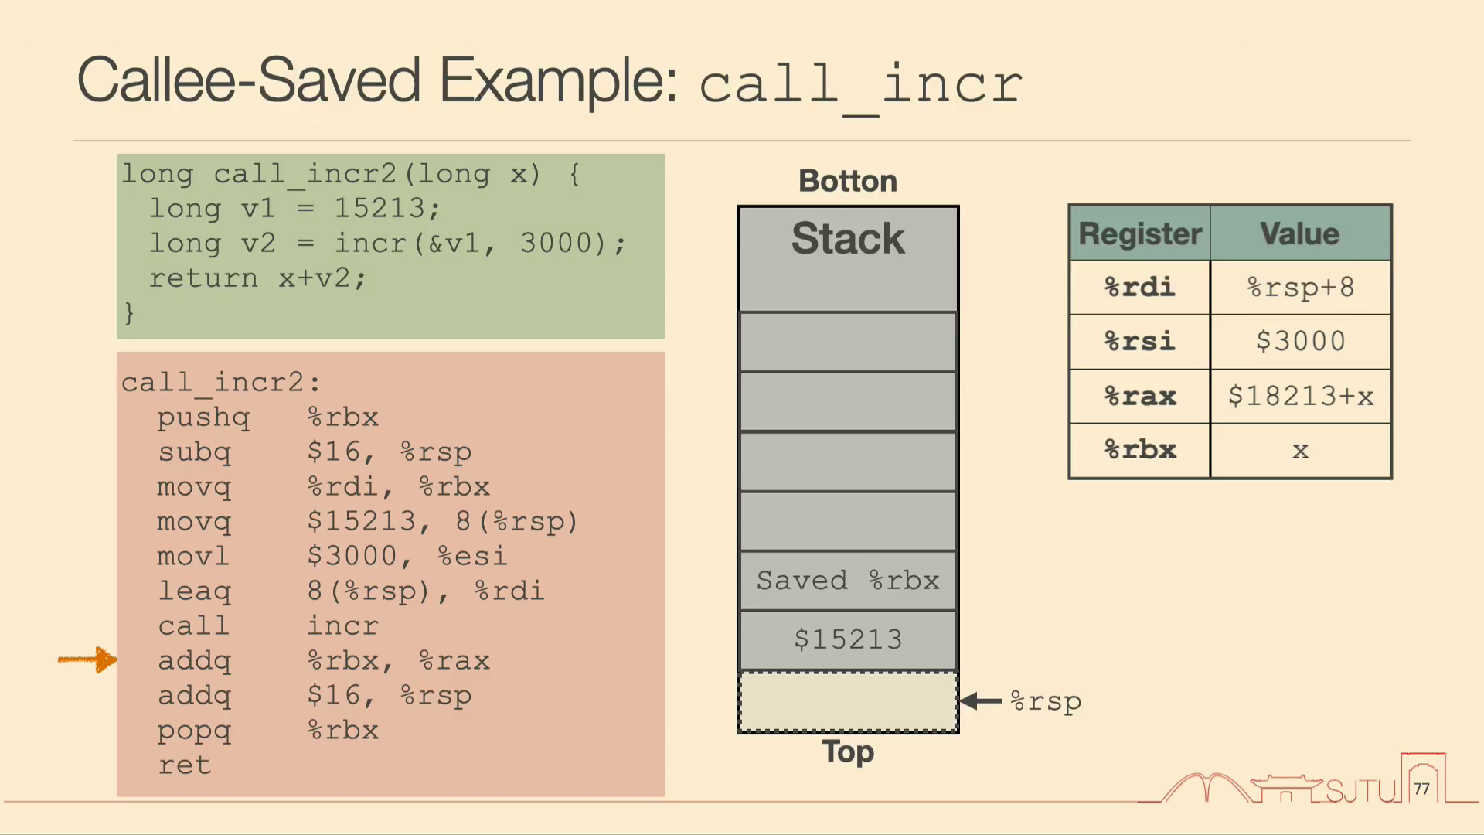Click the 'popq %rbx' instruction
Screen dimensions: 1484x835
(x=267, y=731)
